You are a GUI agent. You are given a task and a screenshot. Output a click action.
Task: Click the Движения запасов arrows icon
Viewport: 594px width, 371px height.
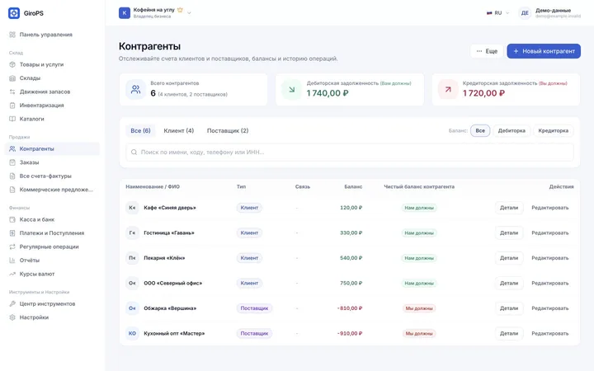(12, 92)
